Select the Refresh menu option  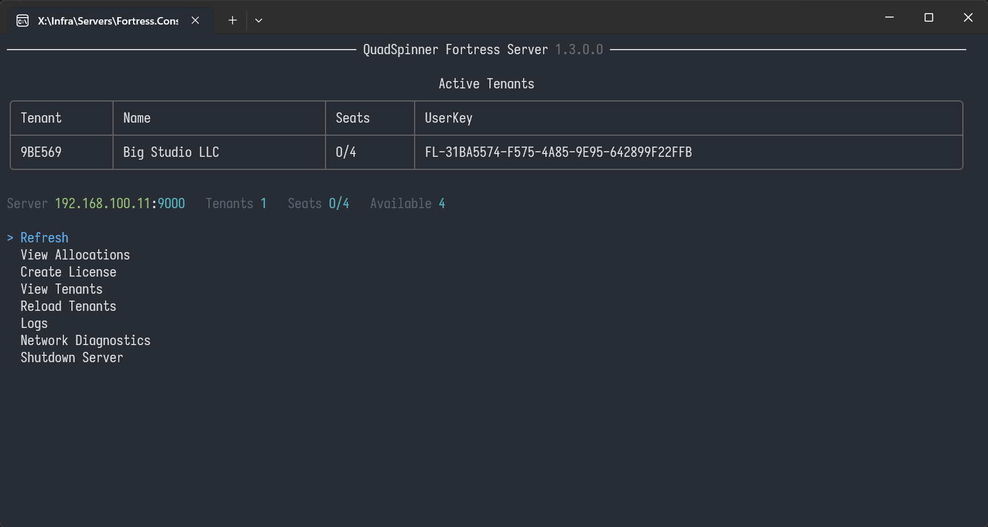tap(45, 238)
